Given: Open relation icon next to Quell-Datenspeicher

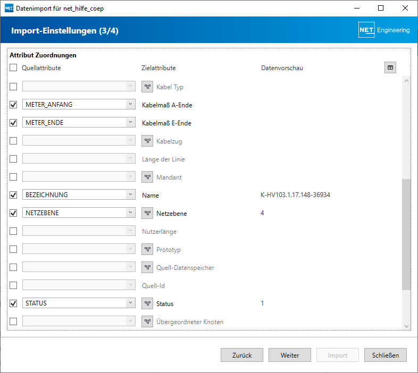Looking at the screenshot, I should tap(147, 267).
